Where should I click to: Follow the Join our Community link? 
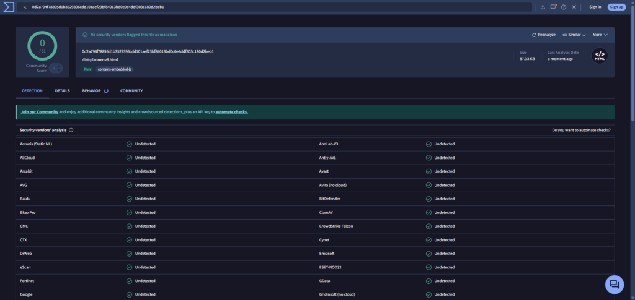(x=40, y=112)
